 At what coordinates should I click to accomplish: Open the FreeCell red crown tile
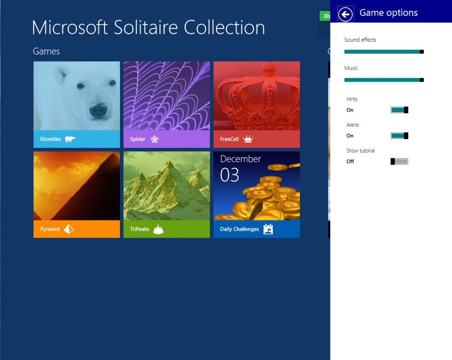(x=257, y=105)
